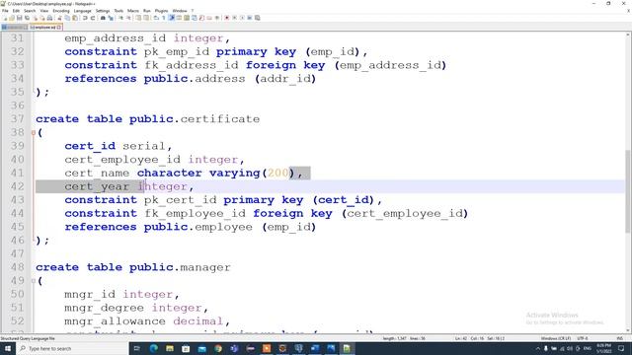Collapse the fold marker at line 49
The width and height of the screenshot is (632, 355).
[33, 281]
